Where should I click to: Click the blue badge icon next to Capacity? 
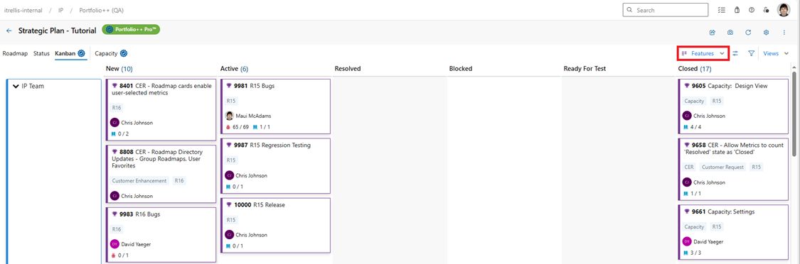point(124,53)
